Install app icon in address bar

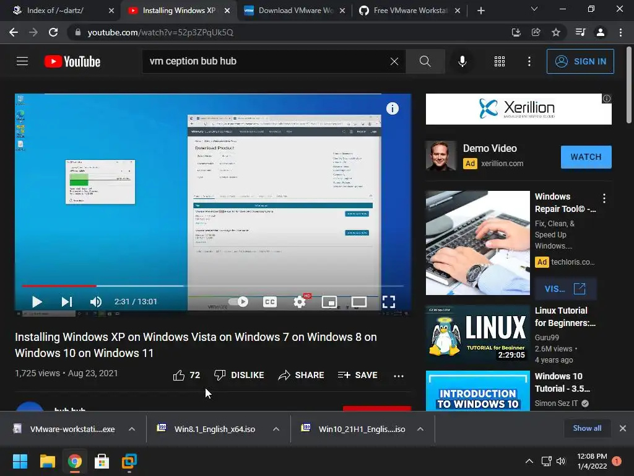[x=516, y=32]
